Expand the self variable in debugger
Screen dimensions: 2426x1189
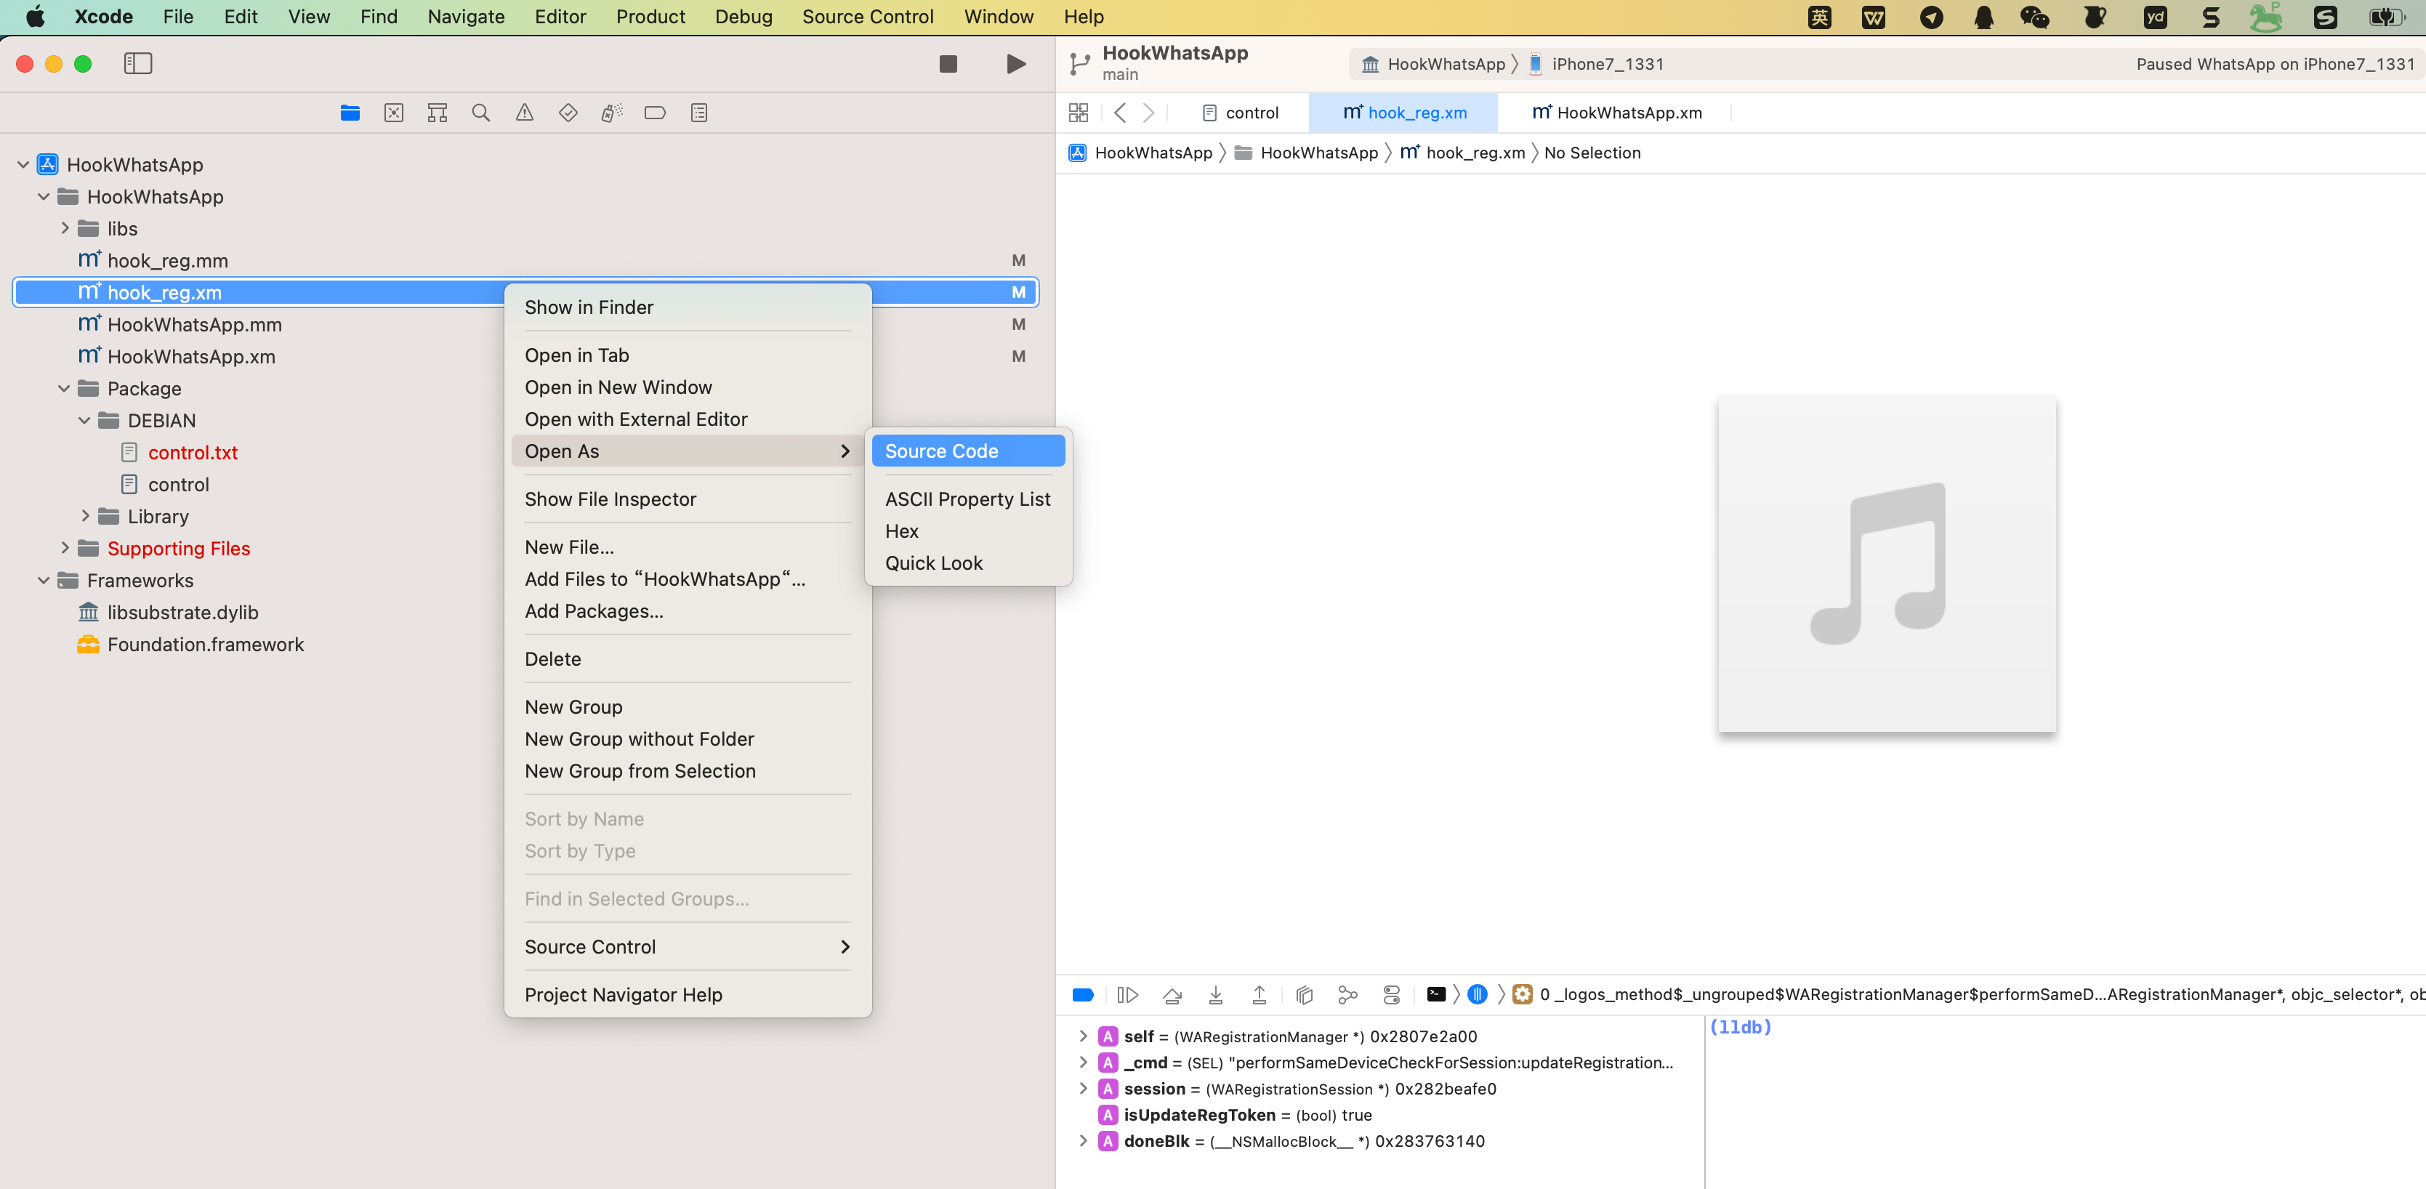[x=1082, y=1036]
